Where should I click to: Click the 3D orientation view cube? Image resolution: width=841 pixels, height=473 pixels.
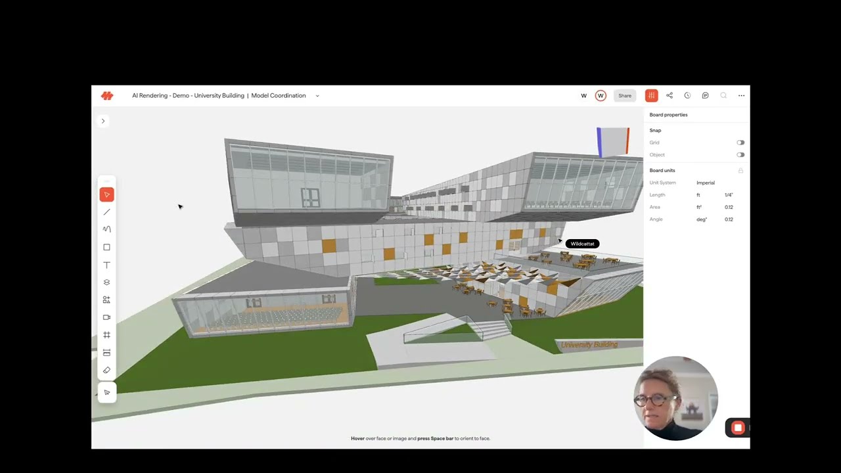(613, 142)
